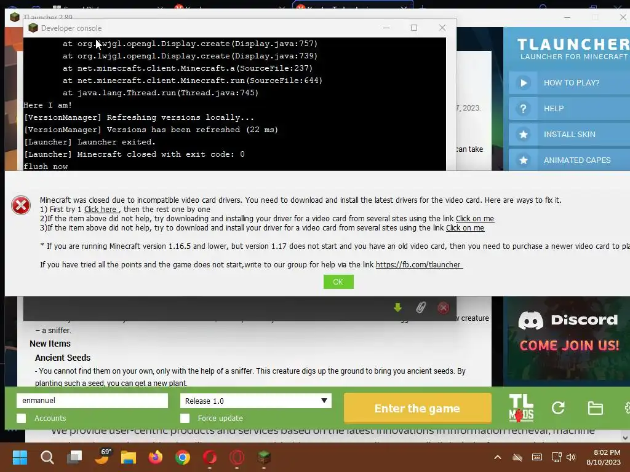Image resolution: width=630 pixels, height=472 pixels.
Task: Open the Opera GX taskbar icon
Action: pos(209,457)
